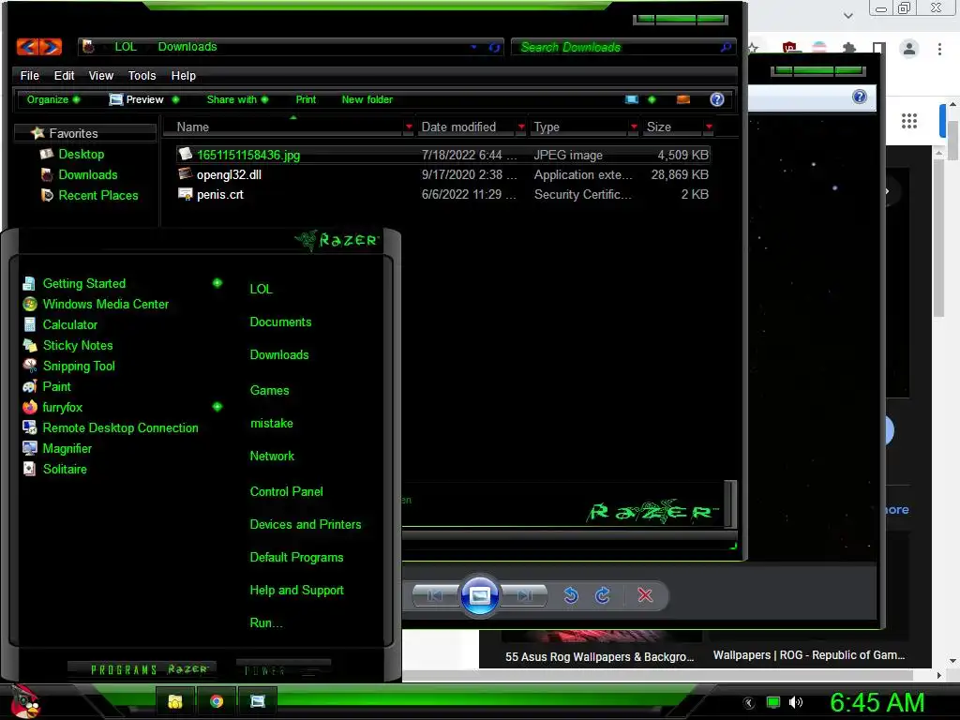Screen dimensions: 960x720
Task: Click the search magnifier in Search Downloads
Action: coord(726,47)
